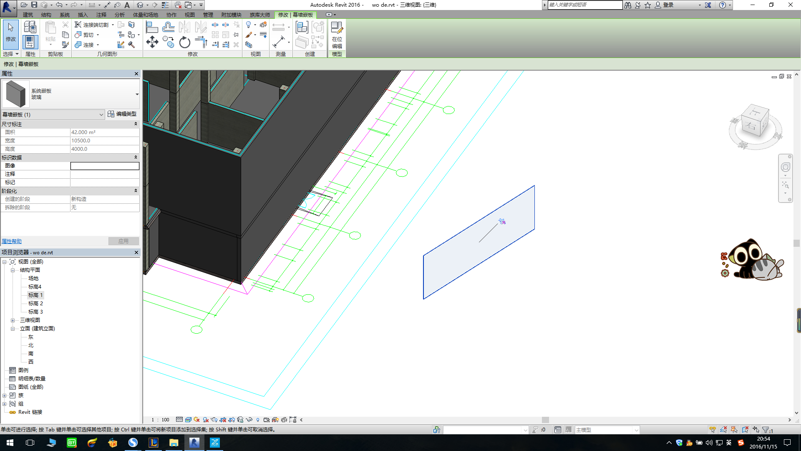The image size is (801, 451).
Task: Open the Revit app in Windows taskbar
Action: pyautogui.click(x=194, y=443)
